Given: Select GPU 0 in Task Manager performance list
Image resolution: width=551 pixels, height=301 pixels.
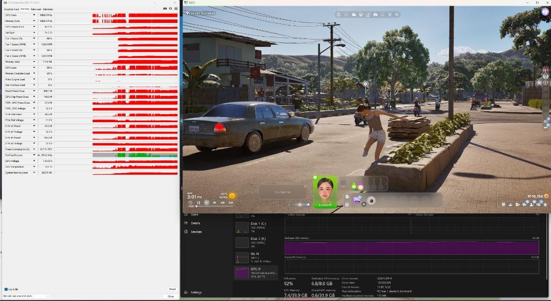Looking at the screenshot, I should [256, 272].
